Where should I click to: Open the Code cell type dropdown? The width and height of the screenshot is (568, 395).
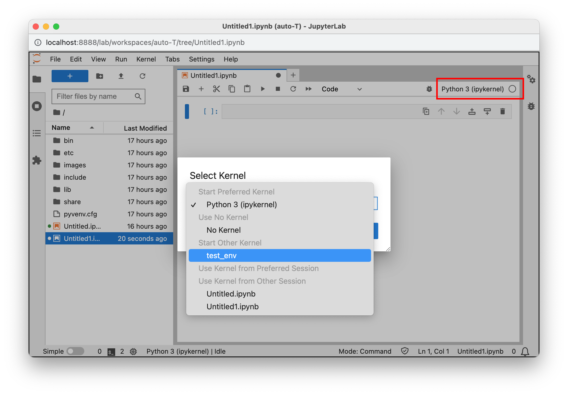341,89
